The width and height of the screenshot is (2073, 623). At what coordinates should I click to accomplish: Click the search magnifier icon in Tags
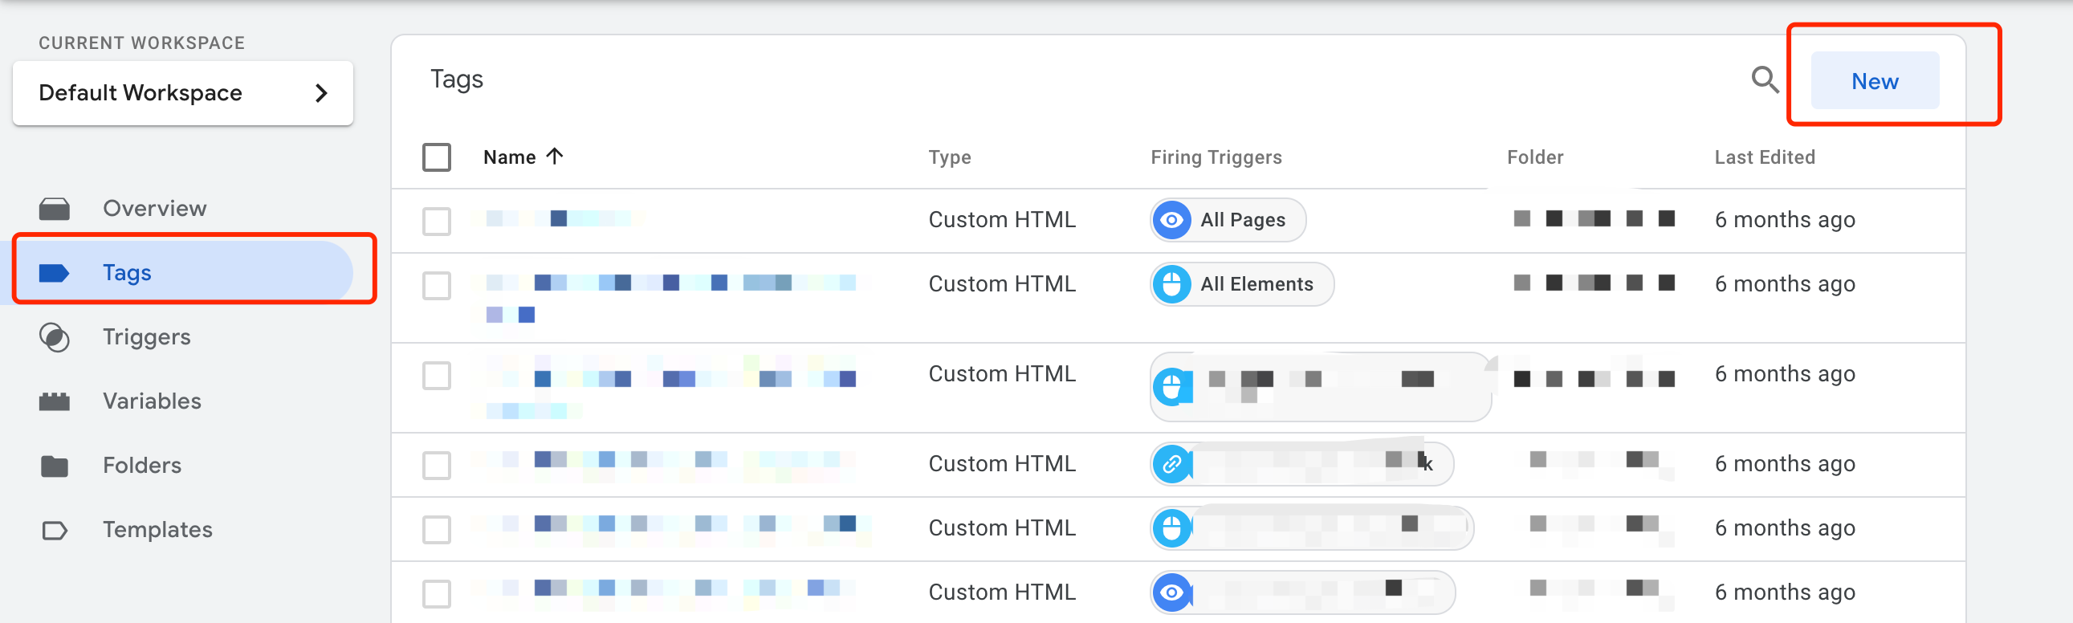pyautogui.click(x=1764, y=79)
